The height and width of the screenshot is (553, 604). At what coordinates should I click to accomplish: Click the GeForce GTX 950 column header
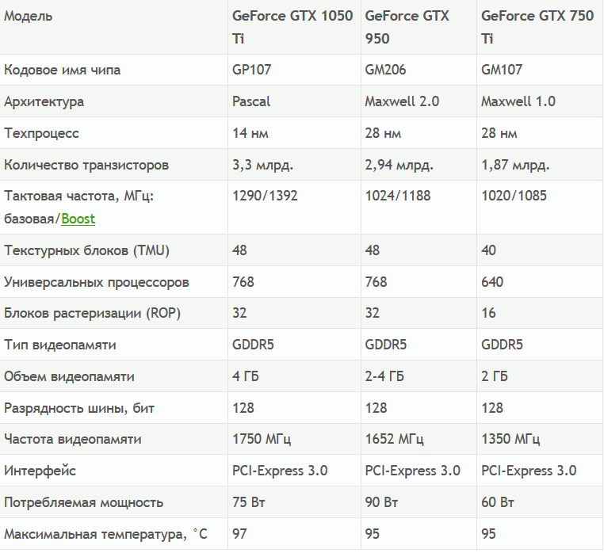[407, 27]
